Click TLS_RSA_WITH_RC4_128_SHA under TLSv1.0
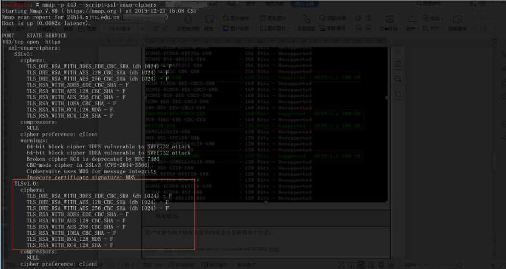This screenshot has height=269, width=506. pos(70,245)
